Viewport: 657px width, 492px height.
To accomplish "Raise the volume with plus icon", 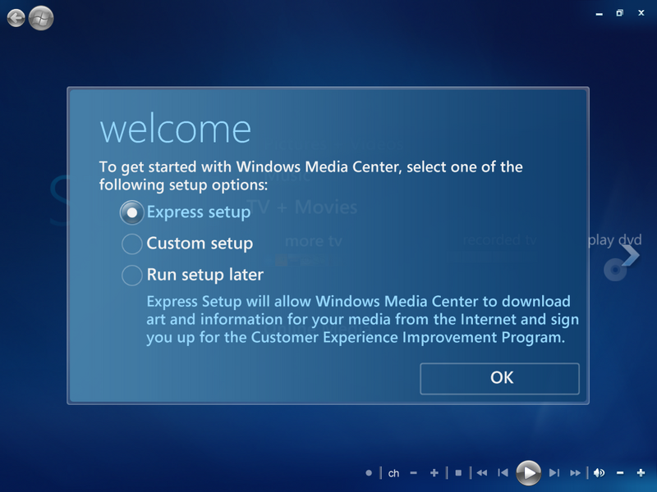I will coord(641,473).
